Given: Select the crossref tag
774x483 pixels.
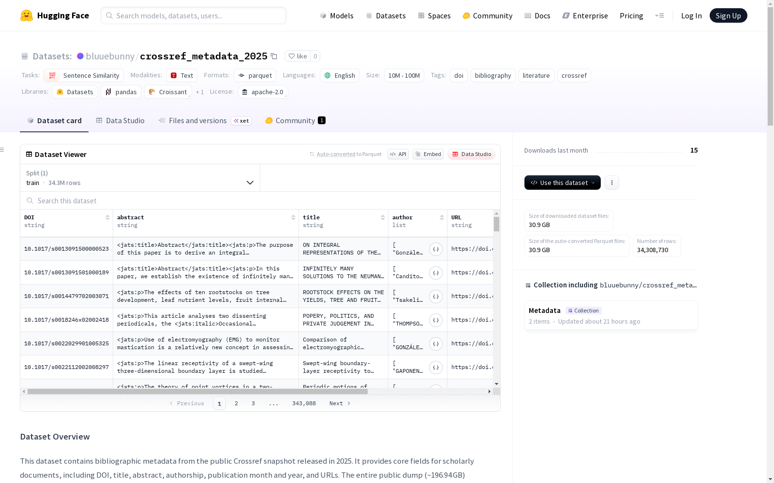Looking at the screenshot, I should [574, 75].
